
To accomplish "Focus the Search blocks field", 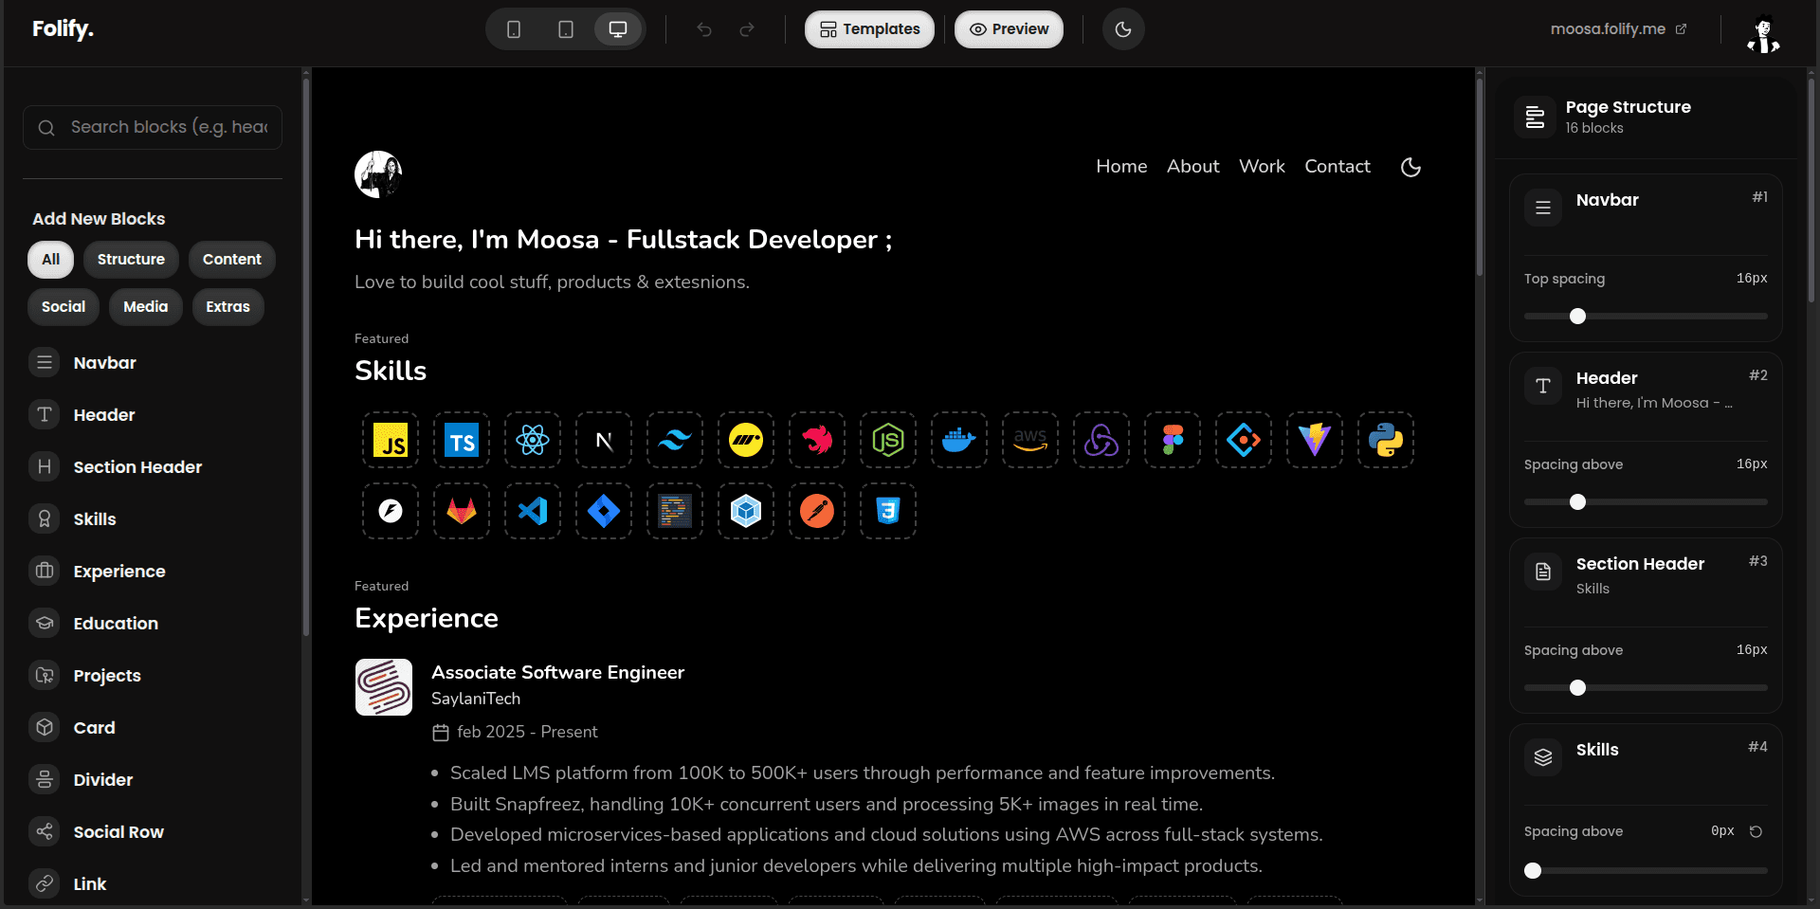I will [153, 127].
